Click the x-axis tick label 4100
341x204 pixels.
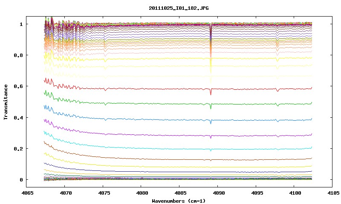point(295,193)
